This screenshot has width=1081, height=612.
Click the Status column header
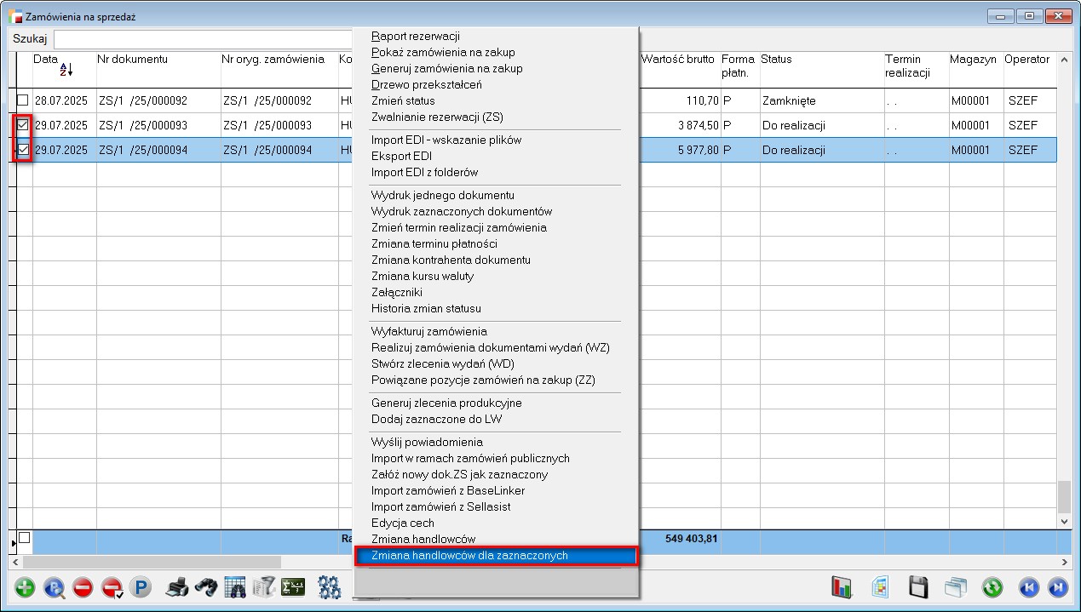[776, 60]
